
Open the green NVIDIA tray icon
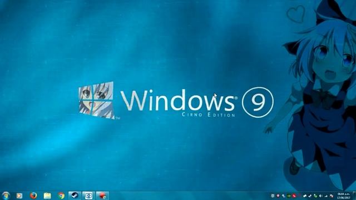pyautogui.click(x=289, y=196)
